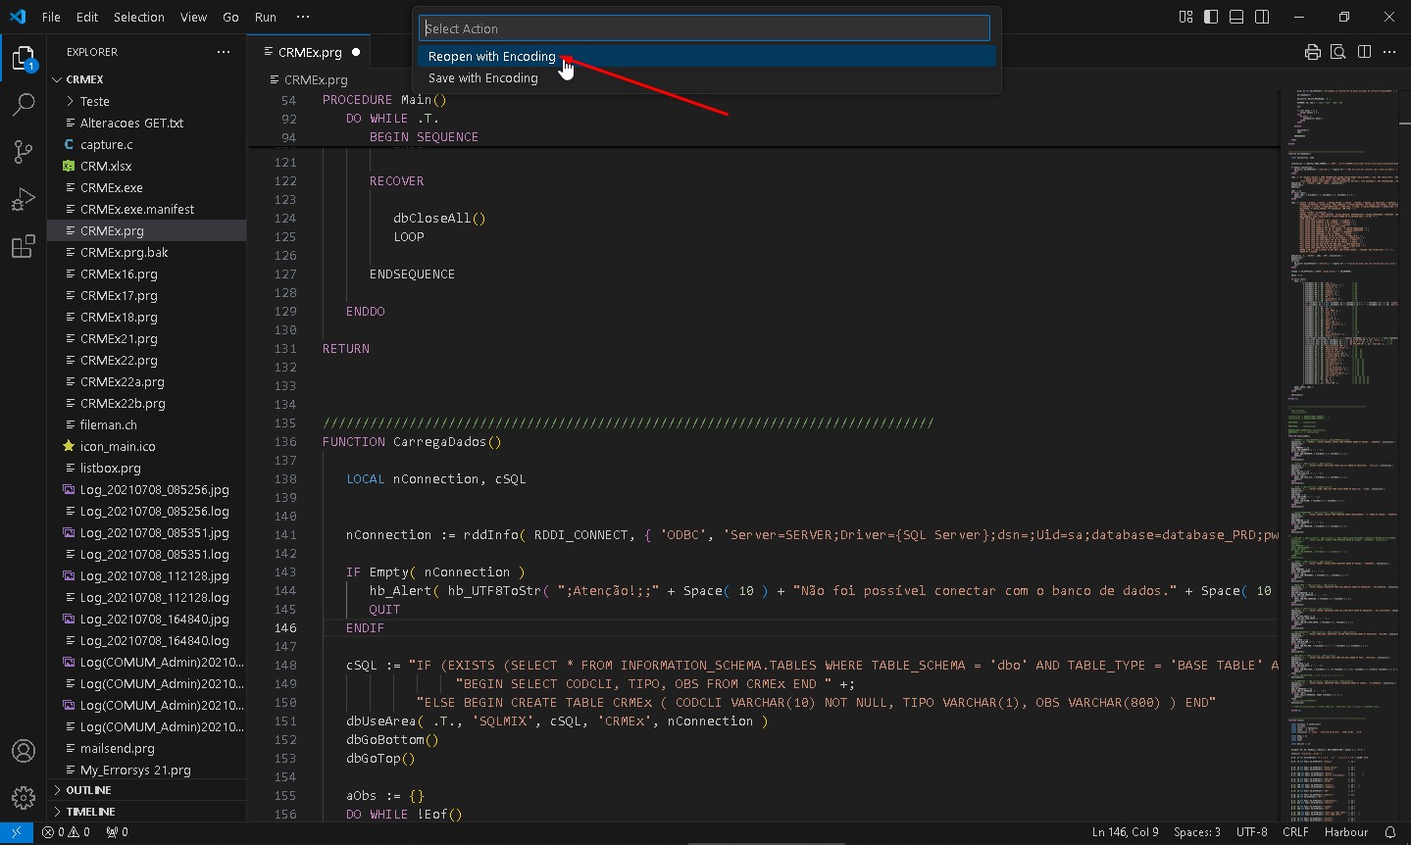The image size is (1411, 845).
Task: Toggle the primary side bar layout button
Action: pyautogui.click(x=1211, y=17)
